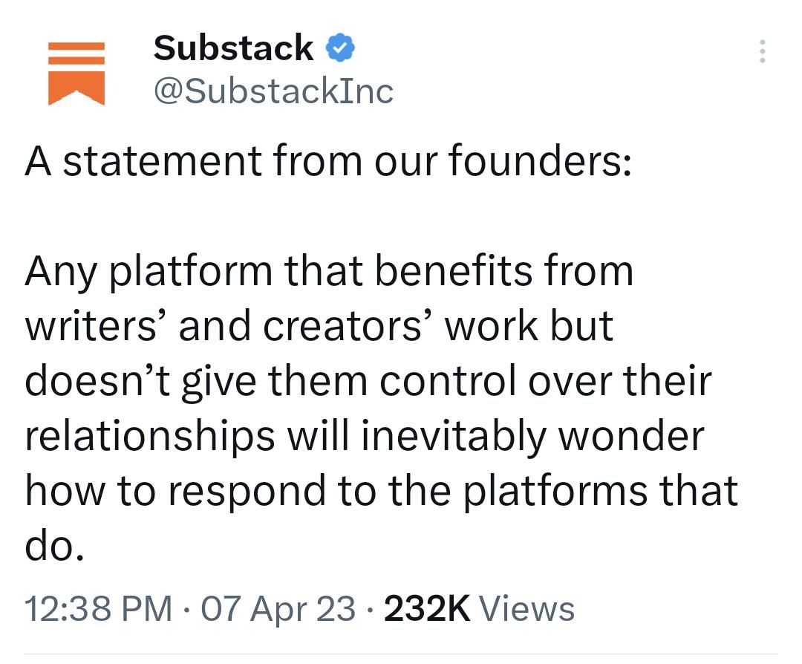Open the Substack display name profile link
Screen dimensions: 802x664
coord(233,49)
